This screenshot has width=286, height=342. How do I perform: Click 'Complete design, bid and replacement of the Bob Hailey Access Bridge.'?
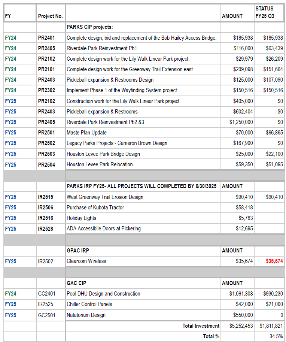pyautogui.click(x=142, y=38)
